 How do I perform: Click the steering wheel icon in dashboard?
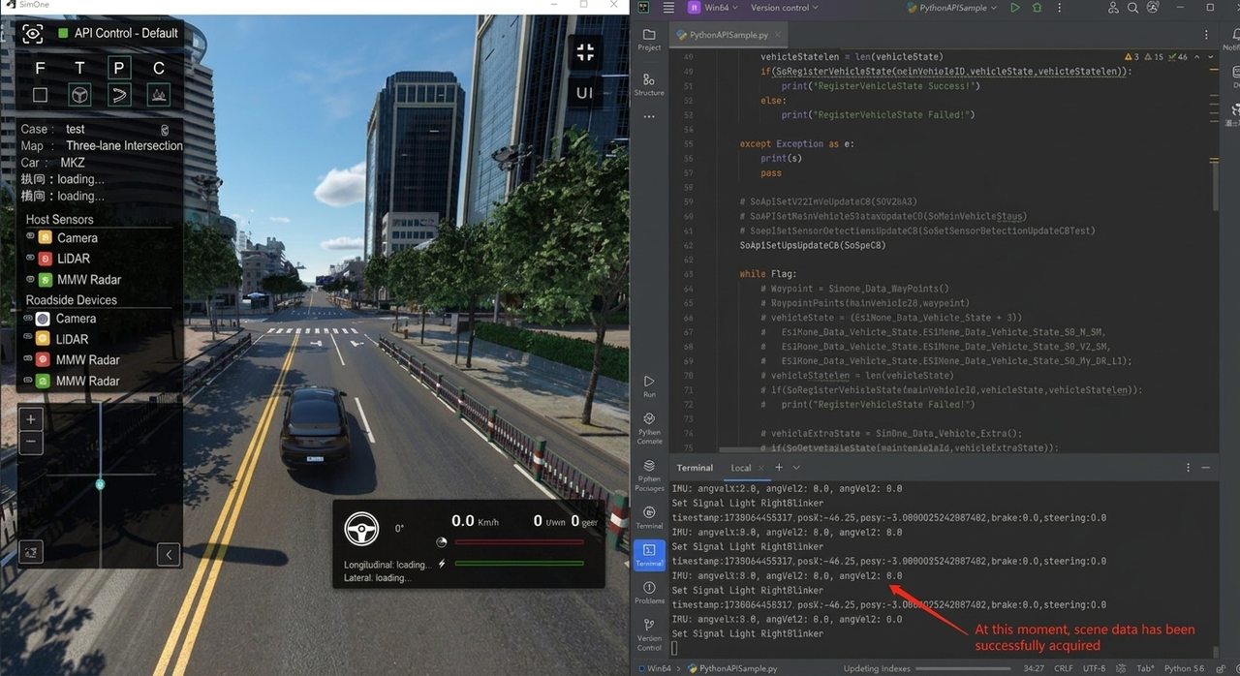coord(362,529)
